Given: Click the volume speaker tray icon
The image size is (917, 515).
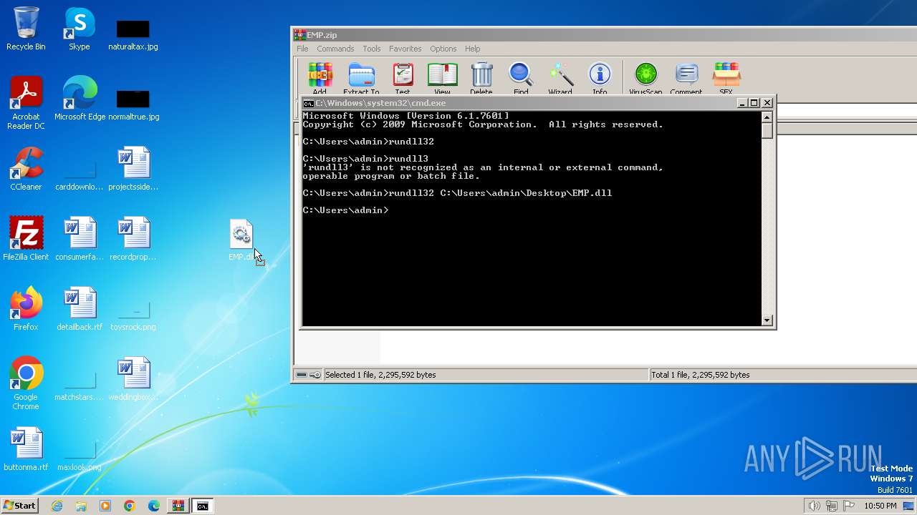Looking at the screenshot, I should coord(814,506).
